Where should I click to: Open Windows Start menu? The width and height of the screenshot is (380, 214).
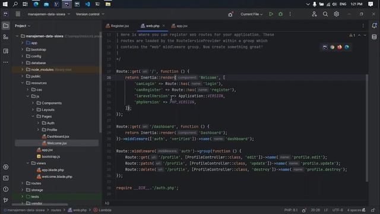pos(5,4)
